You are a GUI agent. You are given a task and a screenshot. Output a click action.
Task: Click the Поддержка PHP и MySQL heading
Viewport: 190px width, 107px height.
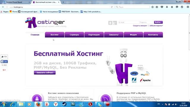click(131, 93)
